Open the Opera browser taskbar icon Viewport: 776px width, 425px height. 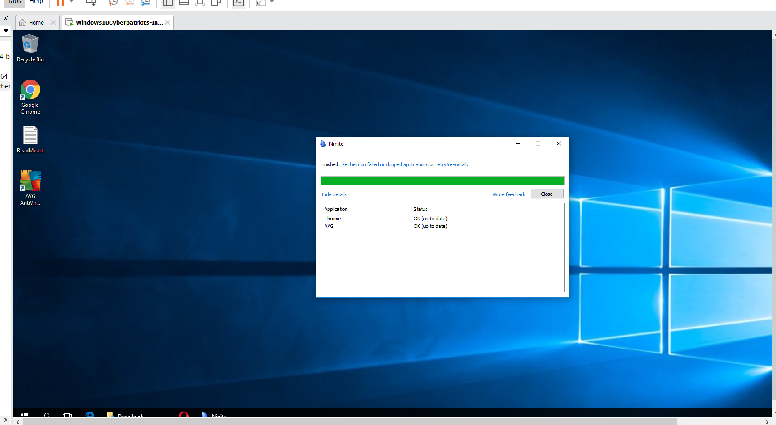point(183,415)
